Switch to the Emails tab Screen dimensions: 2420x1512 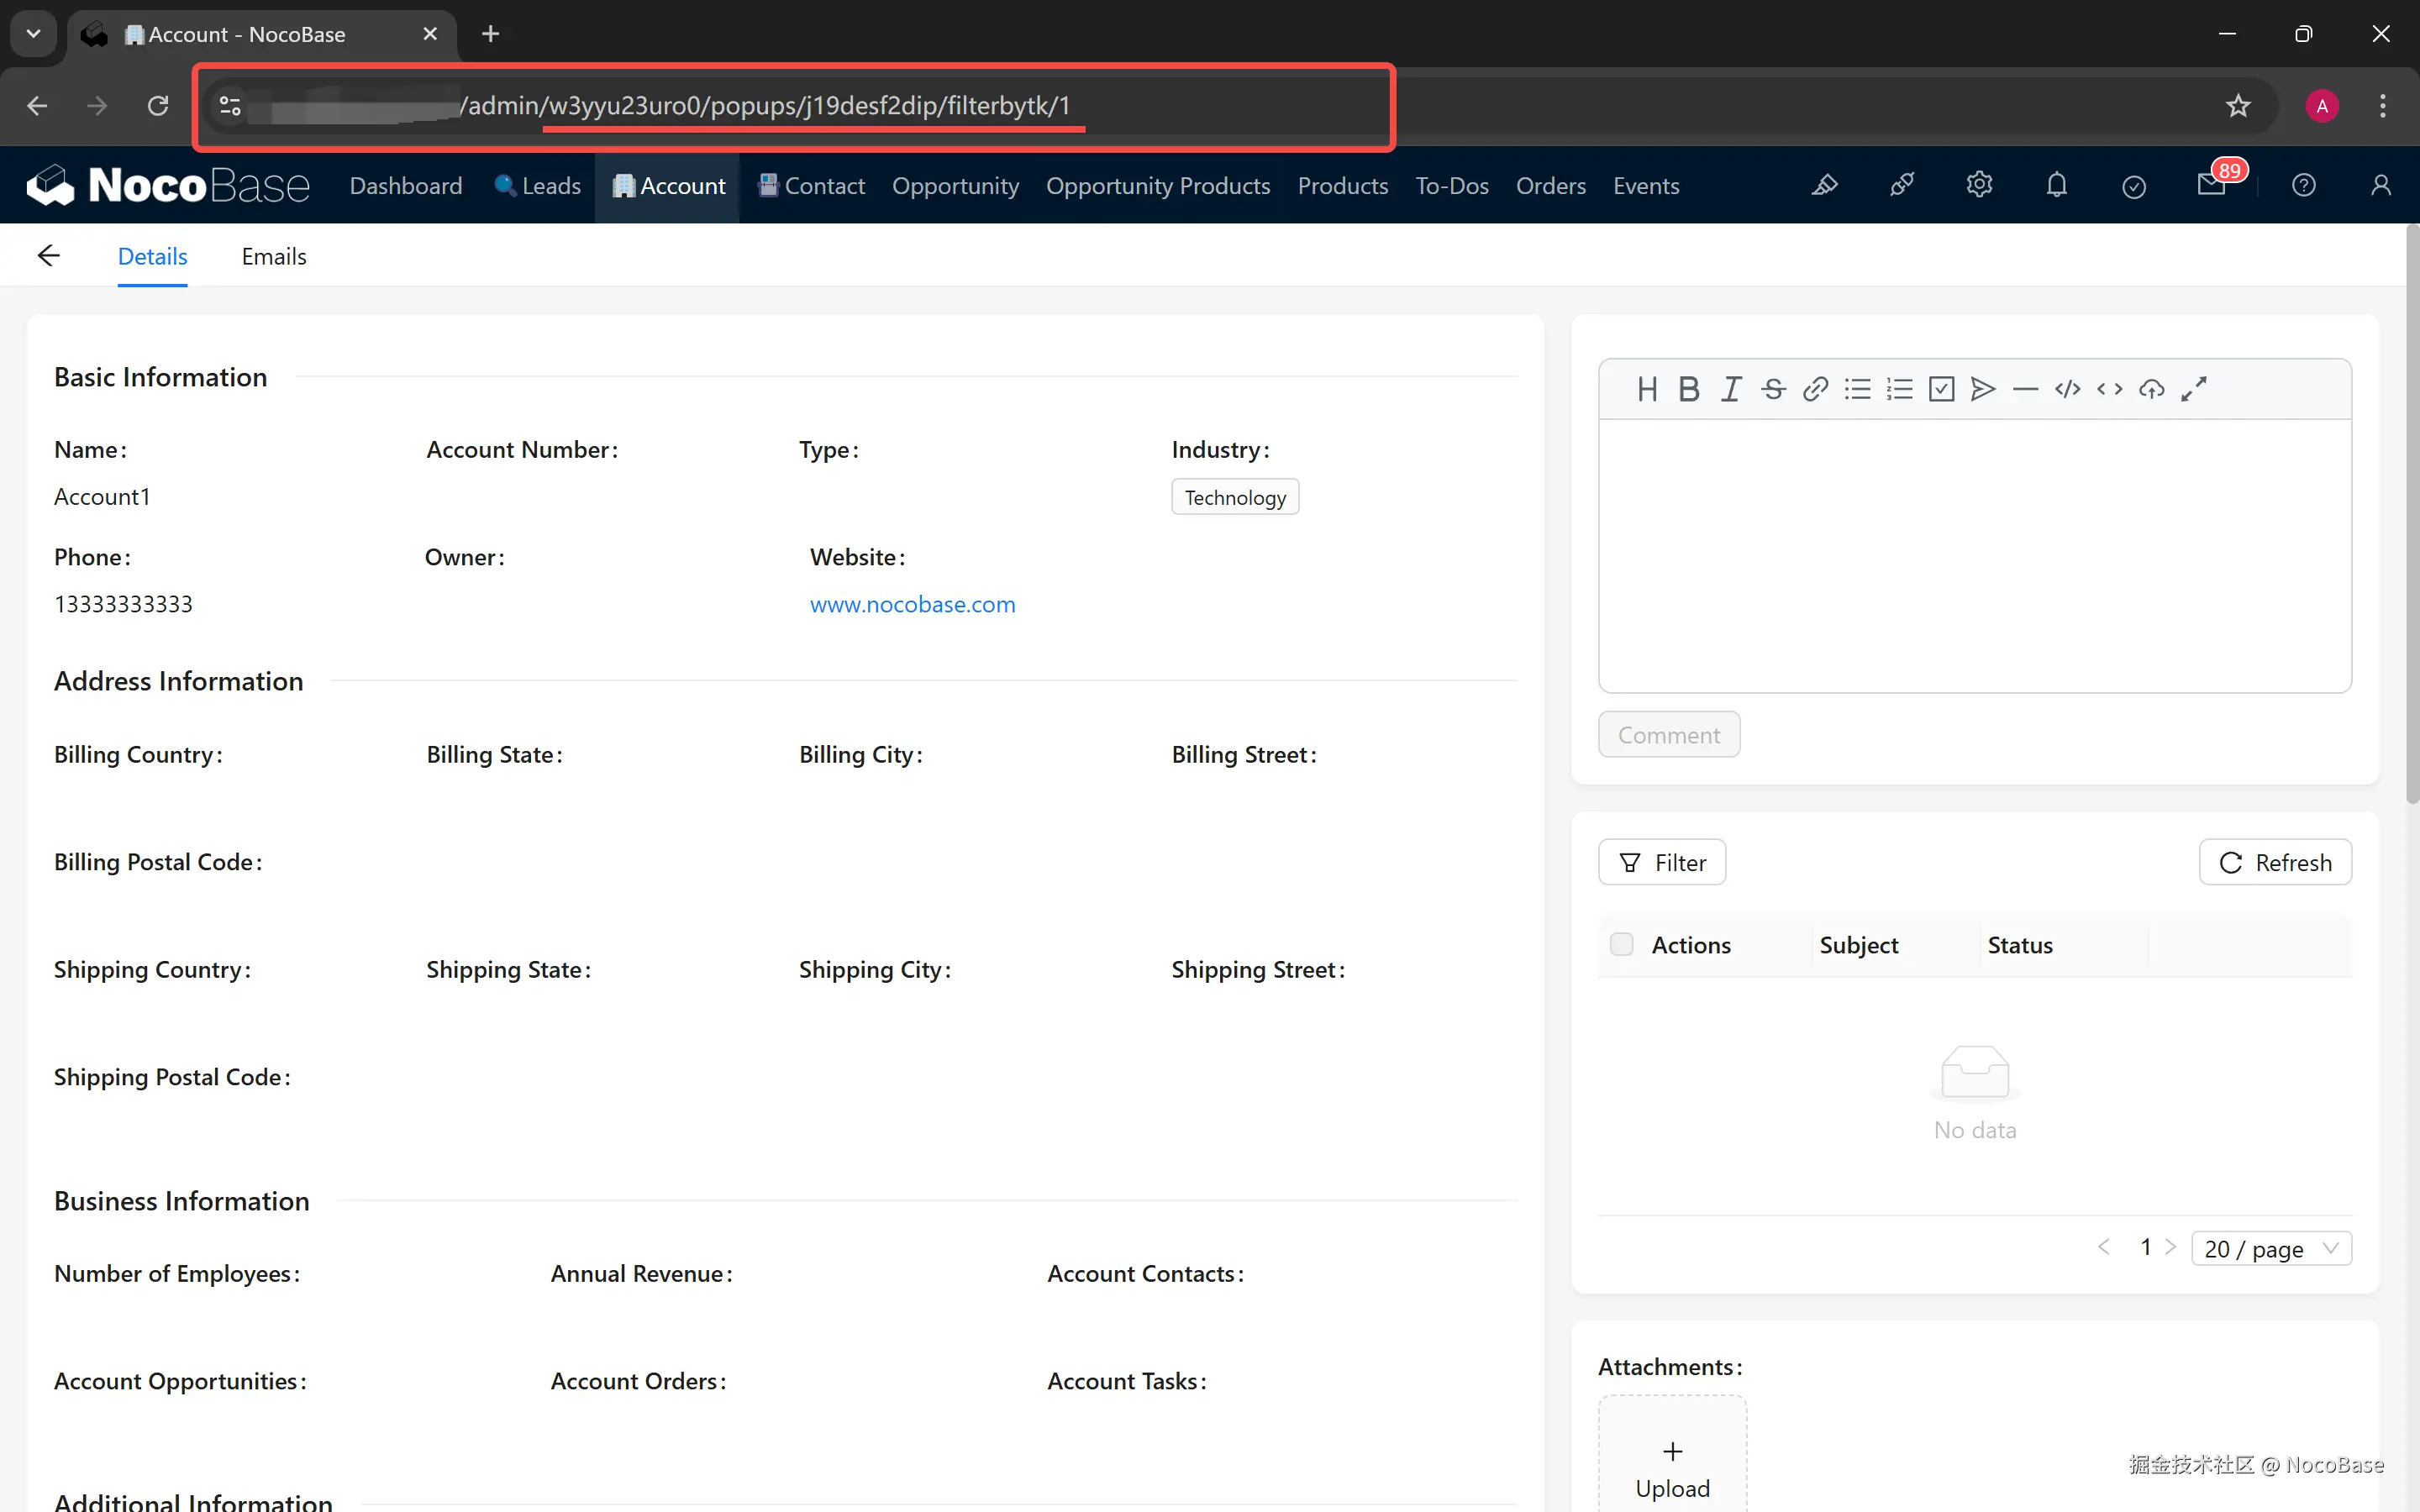tap(273, 256)
